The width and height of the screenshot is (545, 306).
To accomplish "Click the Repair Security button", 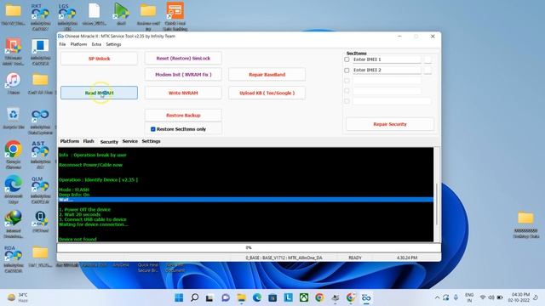I will click(390, 124).
